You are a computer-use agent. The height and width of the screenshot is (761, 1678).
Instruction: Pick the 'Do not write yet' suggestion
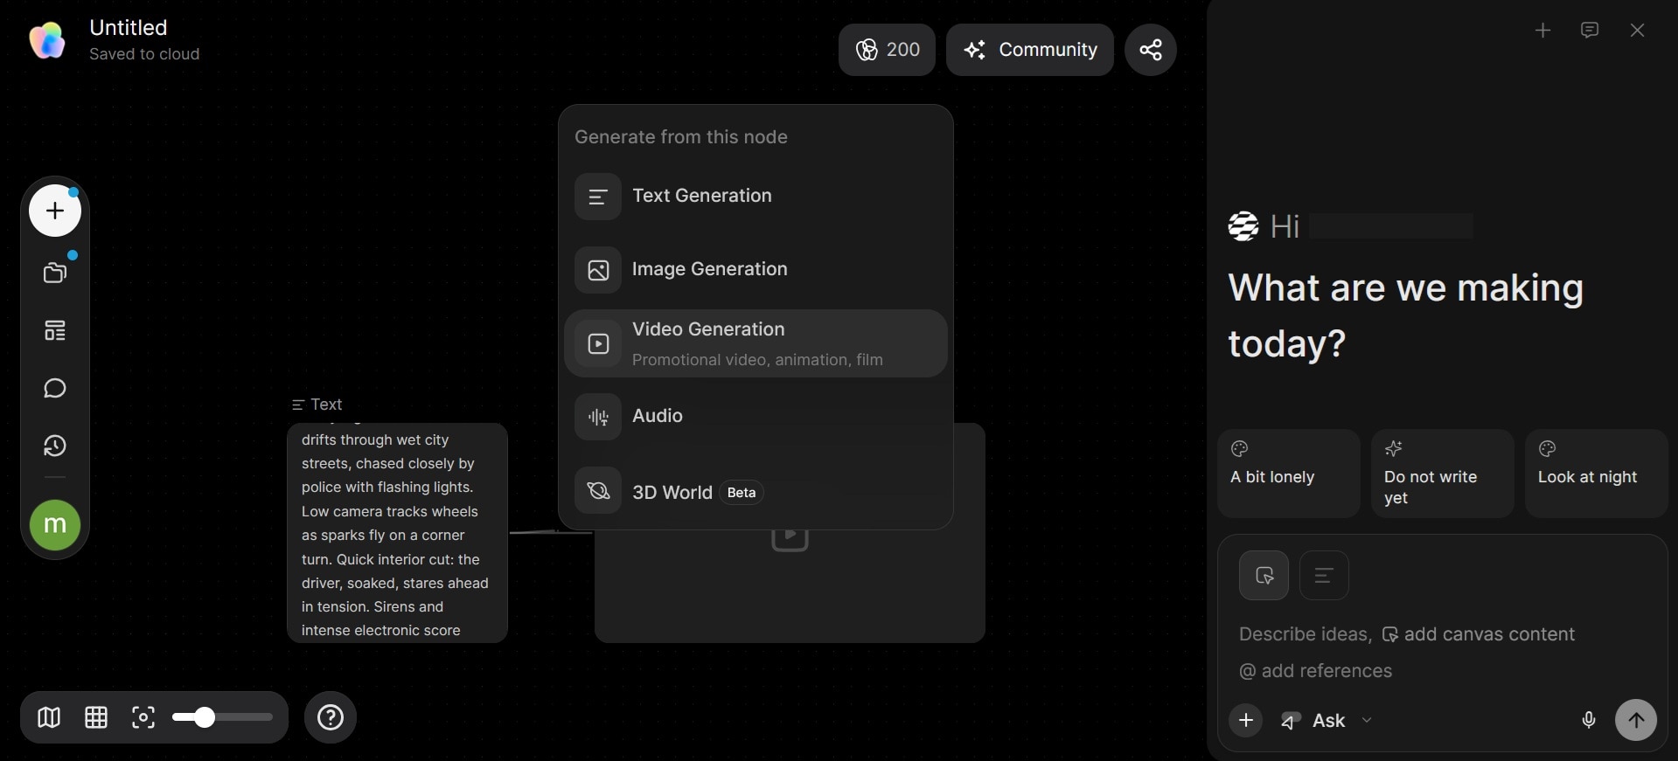click(1443, 474)
